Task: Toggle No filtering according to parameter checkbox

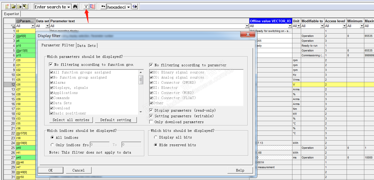Action: pyautogui.click(x=151, y=65)
